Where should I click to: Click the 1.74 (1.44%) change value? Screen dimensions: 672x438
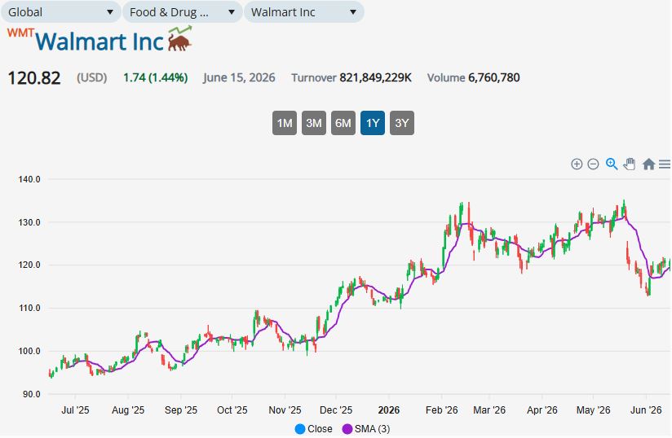pos(156,78)
